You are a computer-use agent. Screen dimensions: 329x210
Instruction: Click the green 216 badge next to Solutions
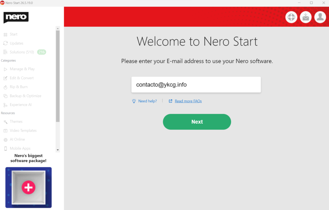[41, 52]
